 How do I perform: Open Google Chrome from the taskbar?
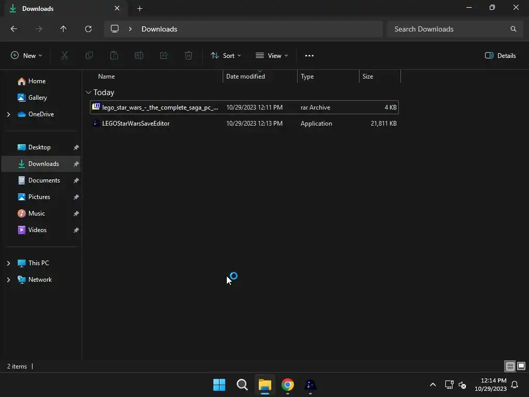pos(287,385)
